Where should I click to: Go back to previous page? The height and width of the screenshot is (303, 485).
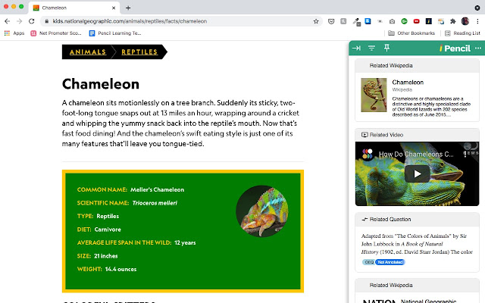[x=7, y=21]
